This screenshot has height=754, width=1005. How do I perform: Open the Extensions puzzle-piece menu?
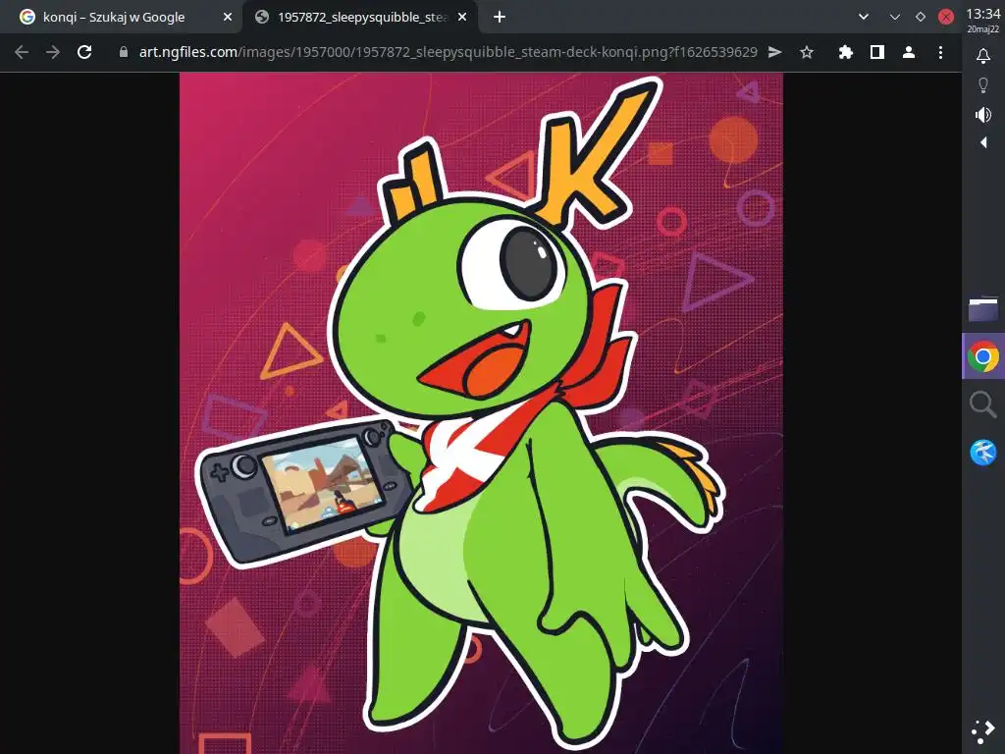(x=846, y=53)
